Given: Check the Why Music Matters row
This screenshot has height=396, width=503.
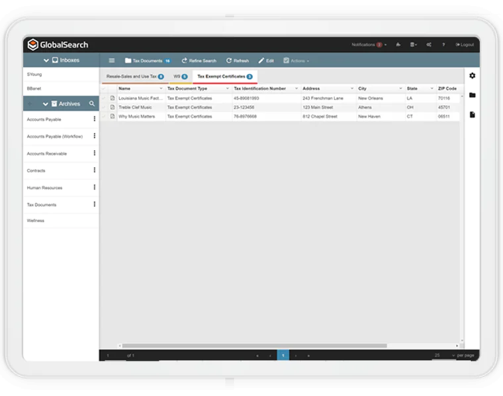Looking at the screenshot, I should pyautogui.click(x=104, y=116).
